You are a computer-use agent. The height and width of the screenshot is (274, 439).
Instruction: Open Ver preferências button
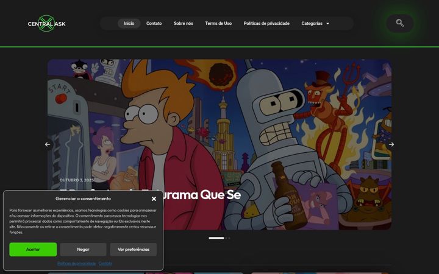pos(134,250)
